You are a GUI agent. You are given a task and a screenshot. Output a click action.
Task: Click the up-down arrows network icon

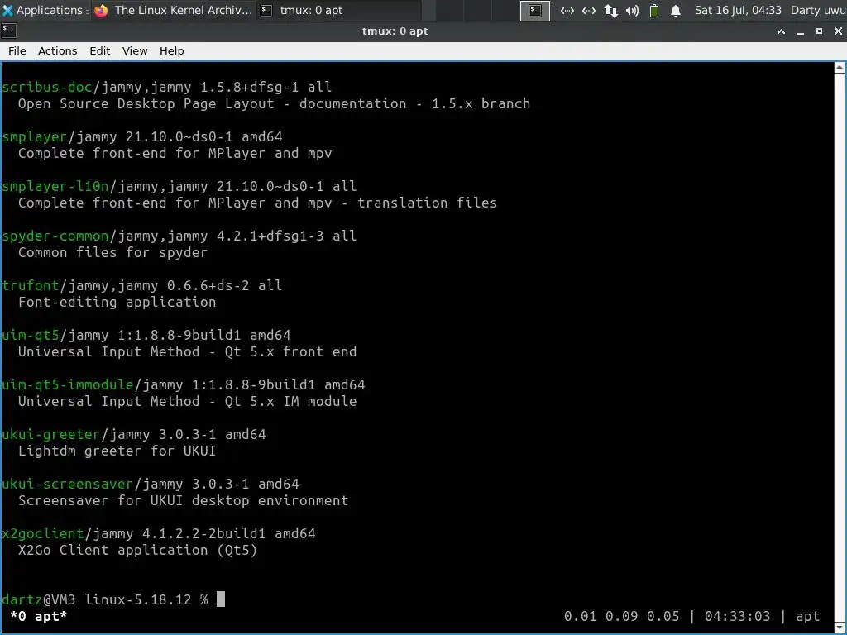(611, 11)
